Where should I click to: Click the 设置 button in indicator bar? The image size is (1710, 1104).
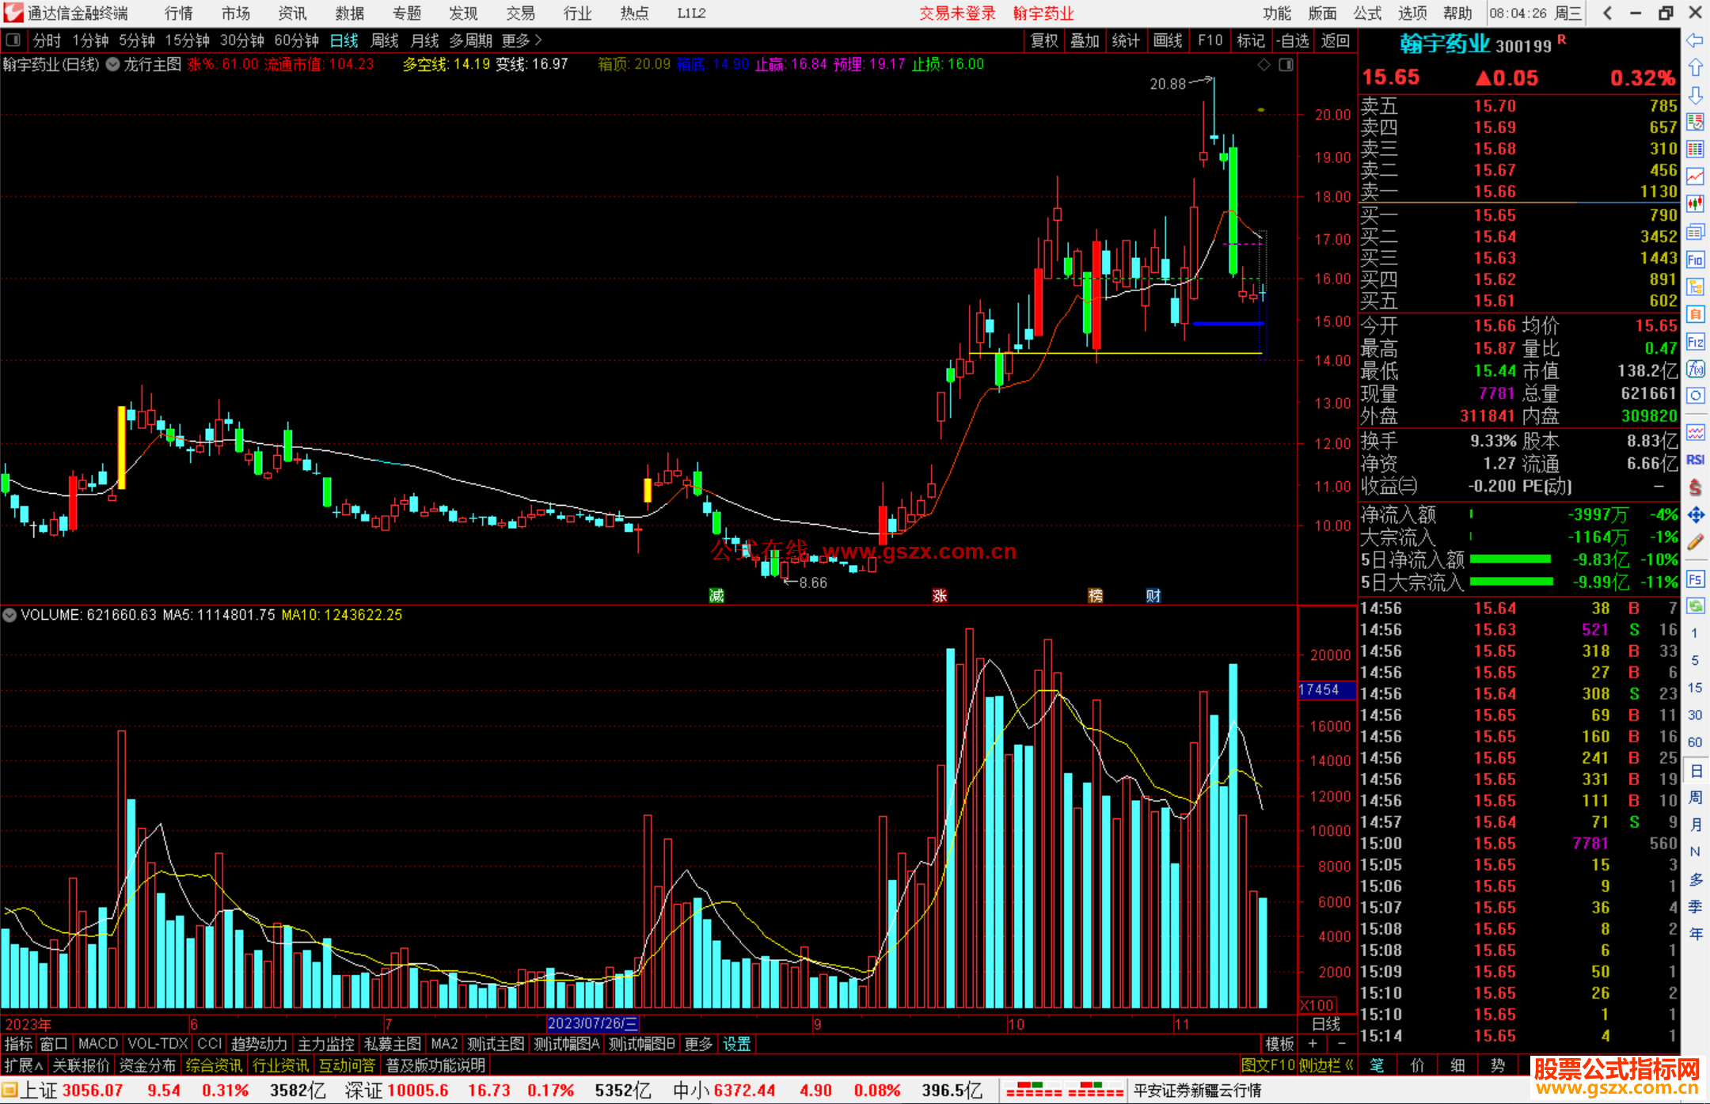tap(736, 1044)
